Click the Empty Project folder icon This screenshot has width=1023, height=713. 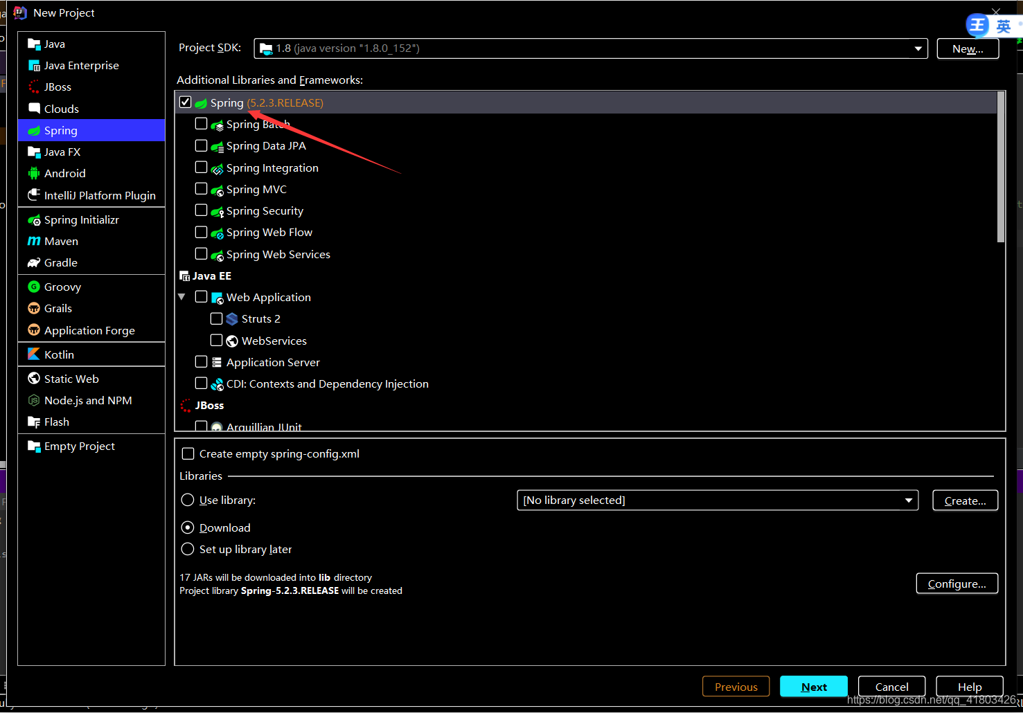[34, 446]
